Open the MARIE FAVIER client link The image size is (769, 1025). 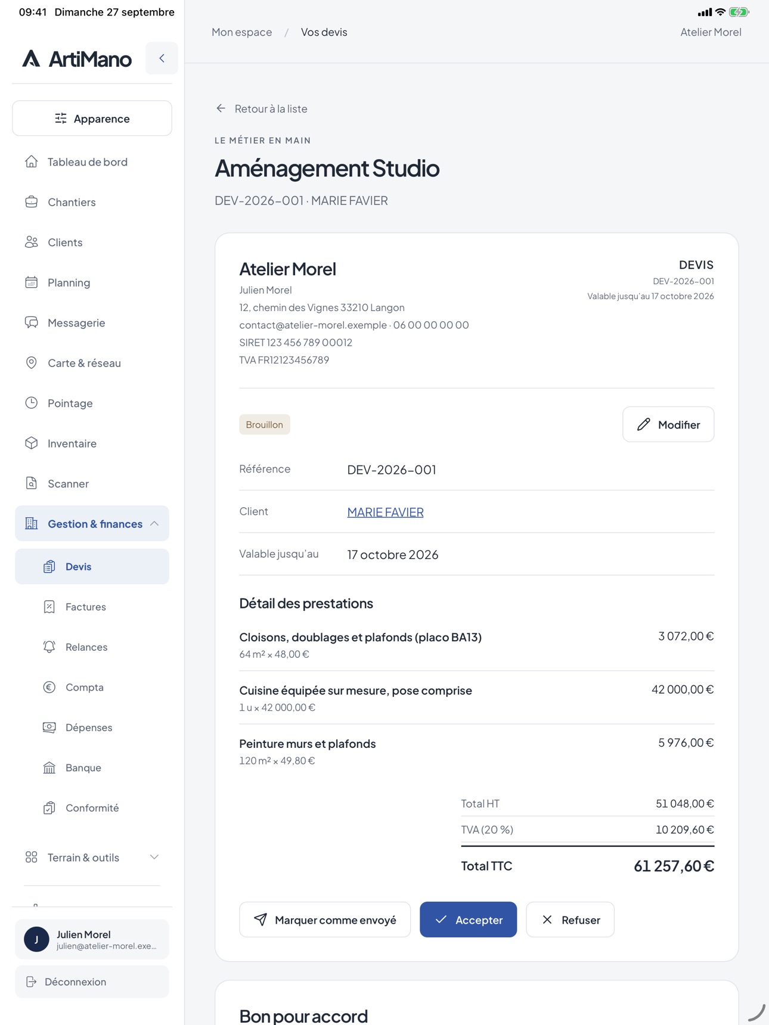point(385,512)
